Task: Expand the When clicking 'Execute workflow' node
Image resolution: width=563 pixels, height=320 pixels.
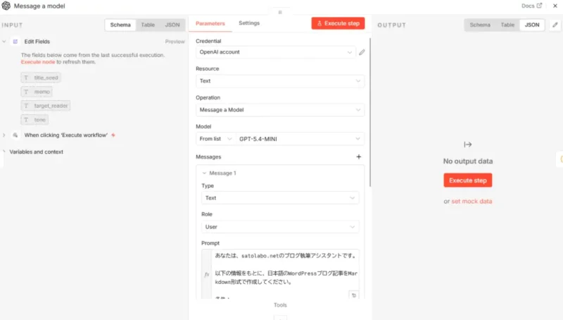Action: point(4,135)
